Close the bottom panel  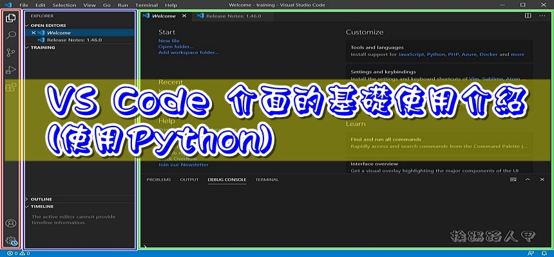(542, 179)
